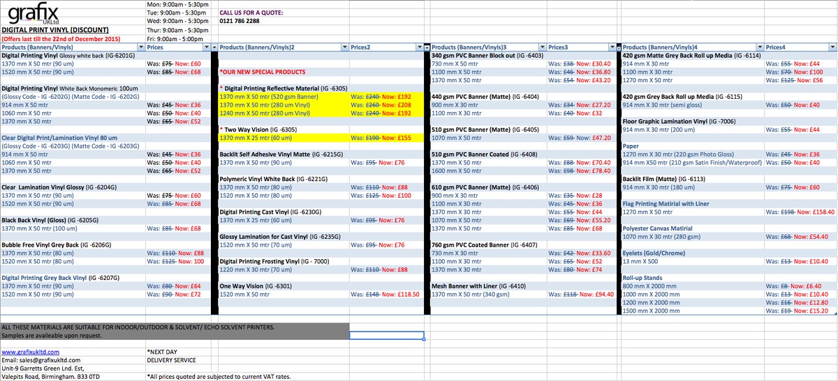Image resolution: width=838 pixels, height=381 pixels.
Task: Click the phone number 0121 786 2288
Action: 240,22
